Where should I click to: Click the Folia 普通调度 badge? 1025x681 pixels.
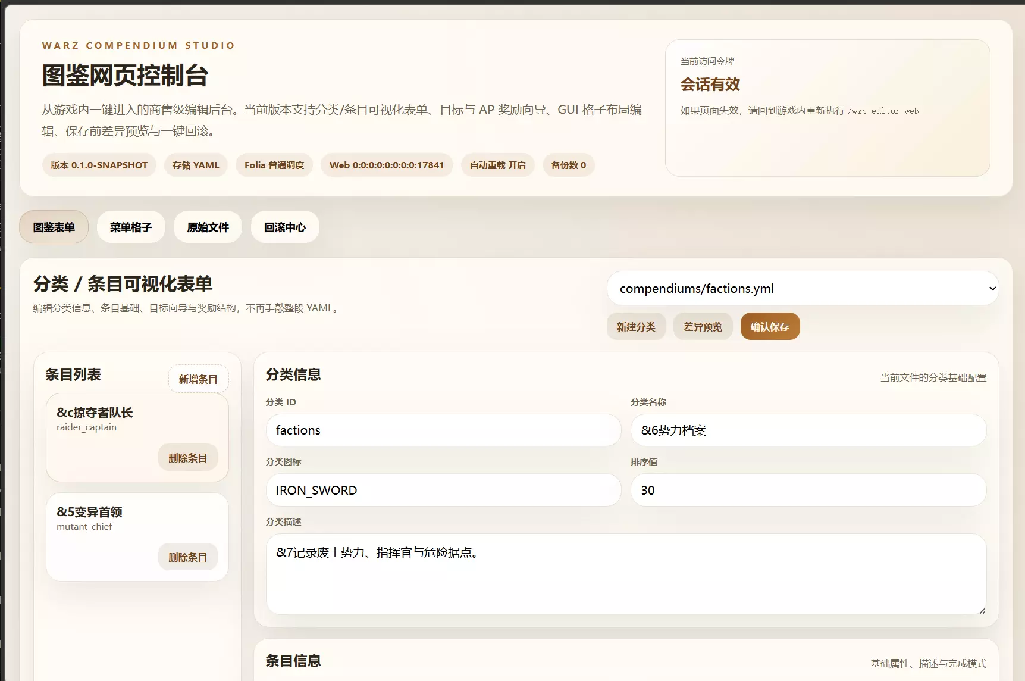click(274, 165)
